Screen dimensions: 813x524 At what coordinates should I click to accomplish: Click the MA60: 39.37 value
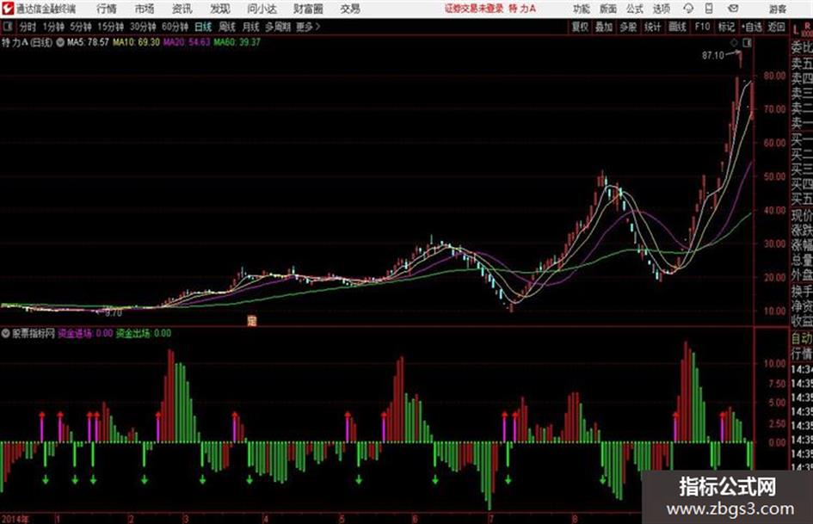click(237, 42)
